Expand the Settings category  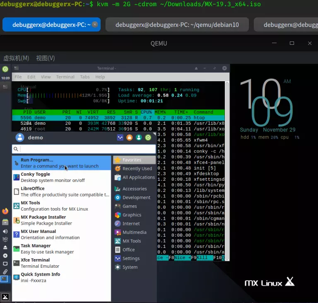pyautogui.click(x=131, y=259)
